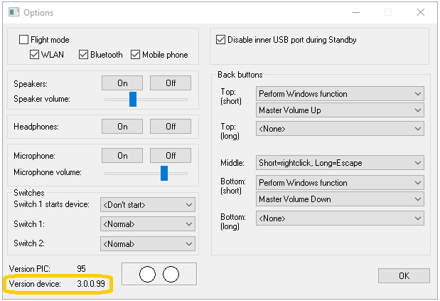
Task: Expand the Master Volume Down dropdown
Action: coord(340,199)
